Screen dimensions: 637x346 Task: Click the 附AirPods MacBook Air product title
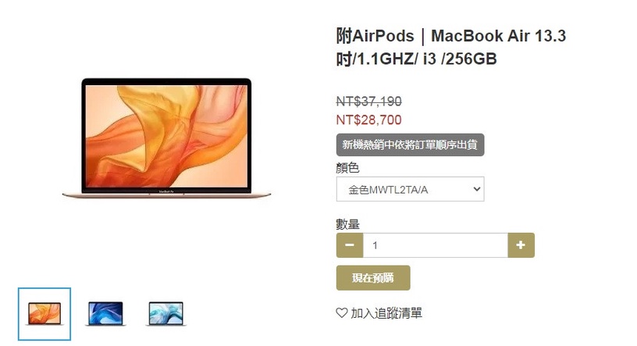[451, 47]
